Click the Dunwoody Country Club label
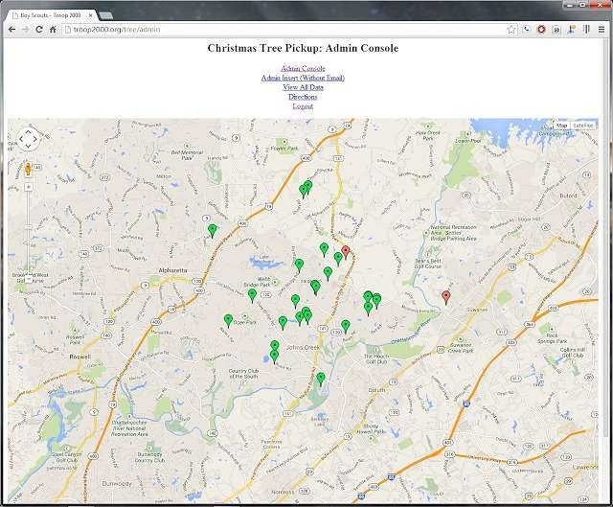This screenshot has width=613, height=507. tap(149, 457)
